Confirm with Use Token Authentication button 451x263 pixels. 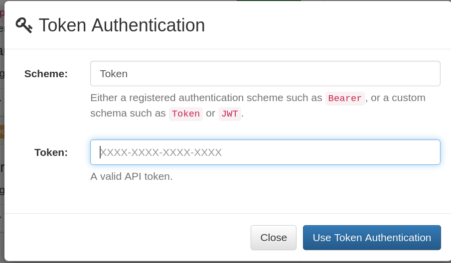pos(372,238)
